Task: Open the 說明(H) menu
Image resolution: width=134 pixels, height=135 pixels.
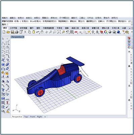Action: pyautogui.click(x=115, y=18)
